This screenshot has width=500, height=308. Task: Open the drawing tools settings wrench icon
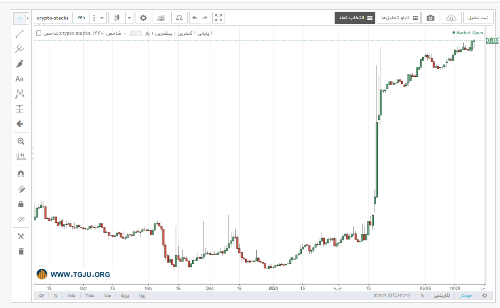point(21,236)
